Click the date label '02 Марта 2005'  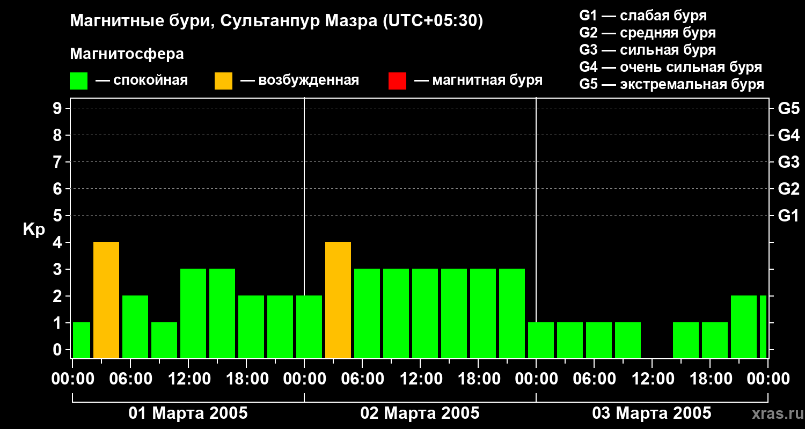point(420,413)
